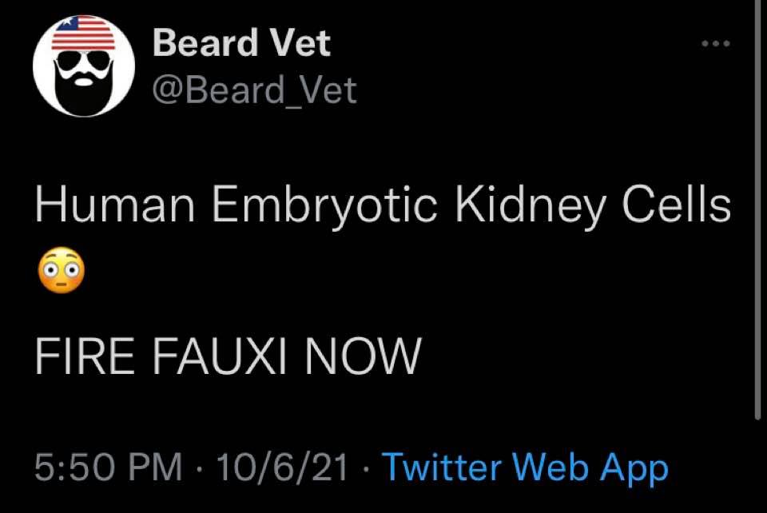Open the Beard Vet display name
Viewport: 767px width, 513px height.
pos(240,42)
